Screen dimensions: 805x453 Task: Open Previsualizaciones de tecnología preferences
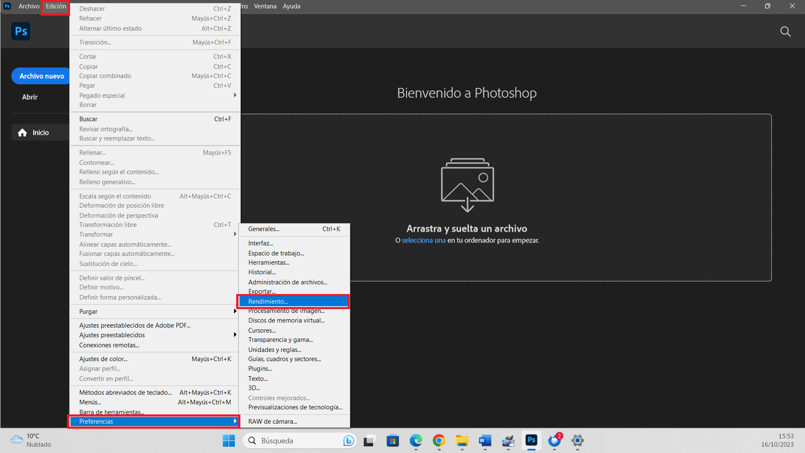(x=294, y=407)
